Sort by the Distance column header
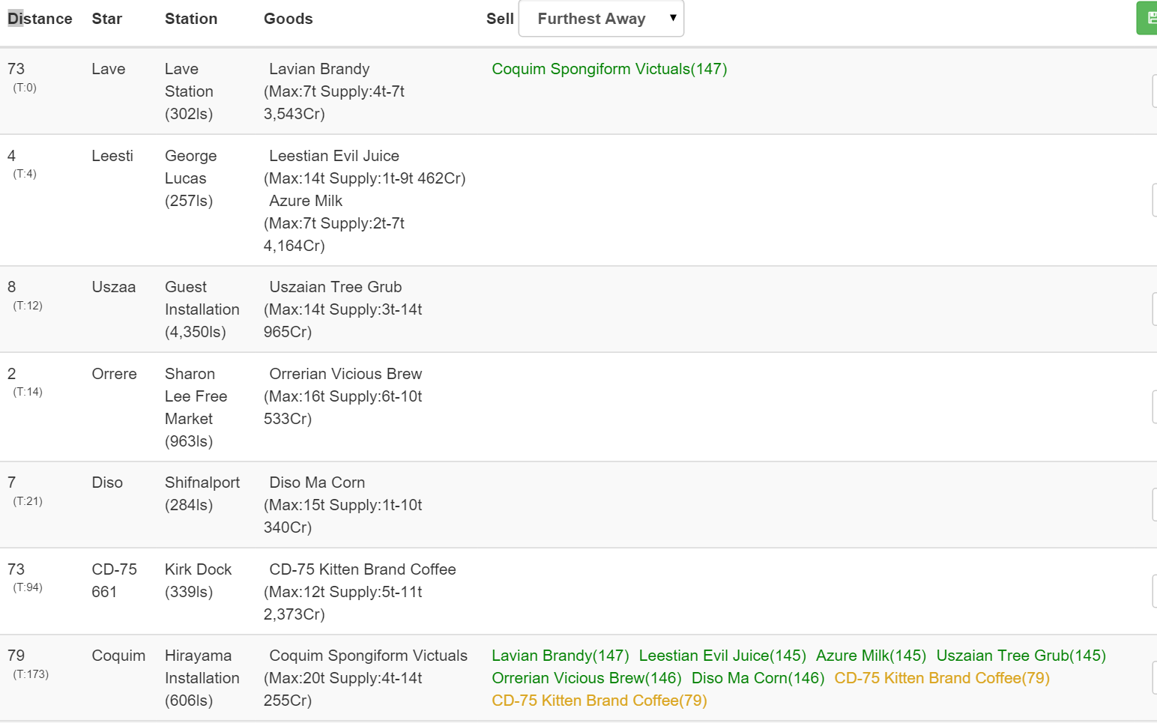Image resolution: width=1157 pixels, height=723 pixels. click(40, 19)
